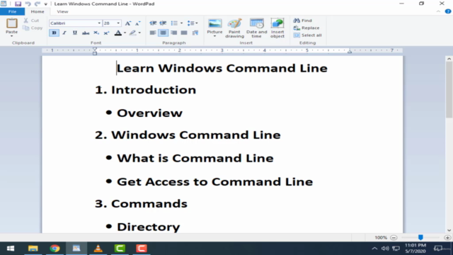The height and width of the screenshot is (255, 453).
Task: Center align the text
Action: [164, 33]
